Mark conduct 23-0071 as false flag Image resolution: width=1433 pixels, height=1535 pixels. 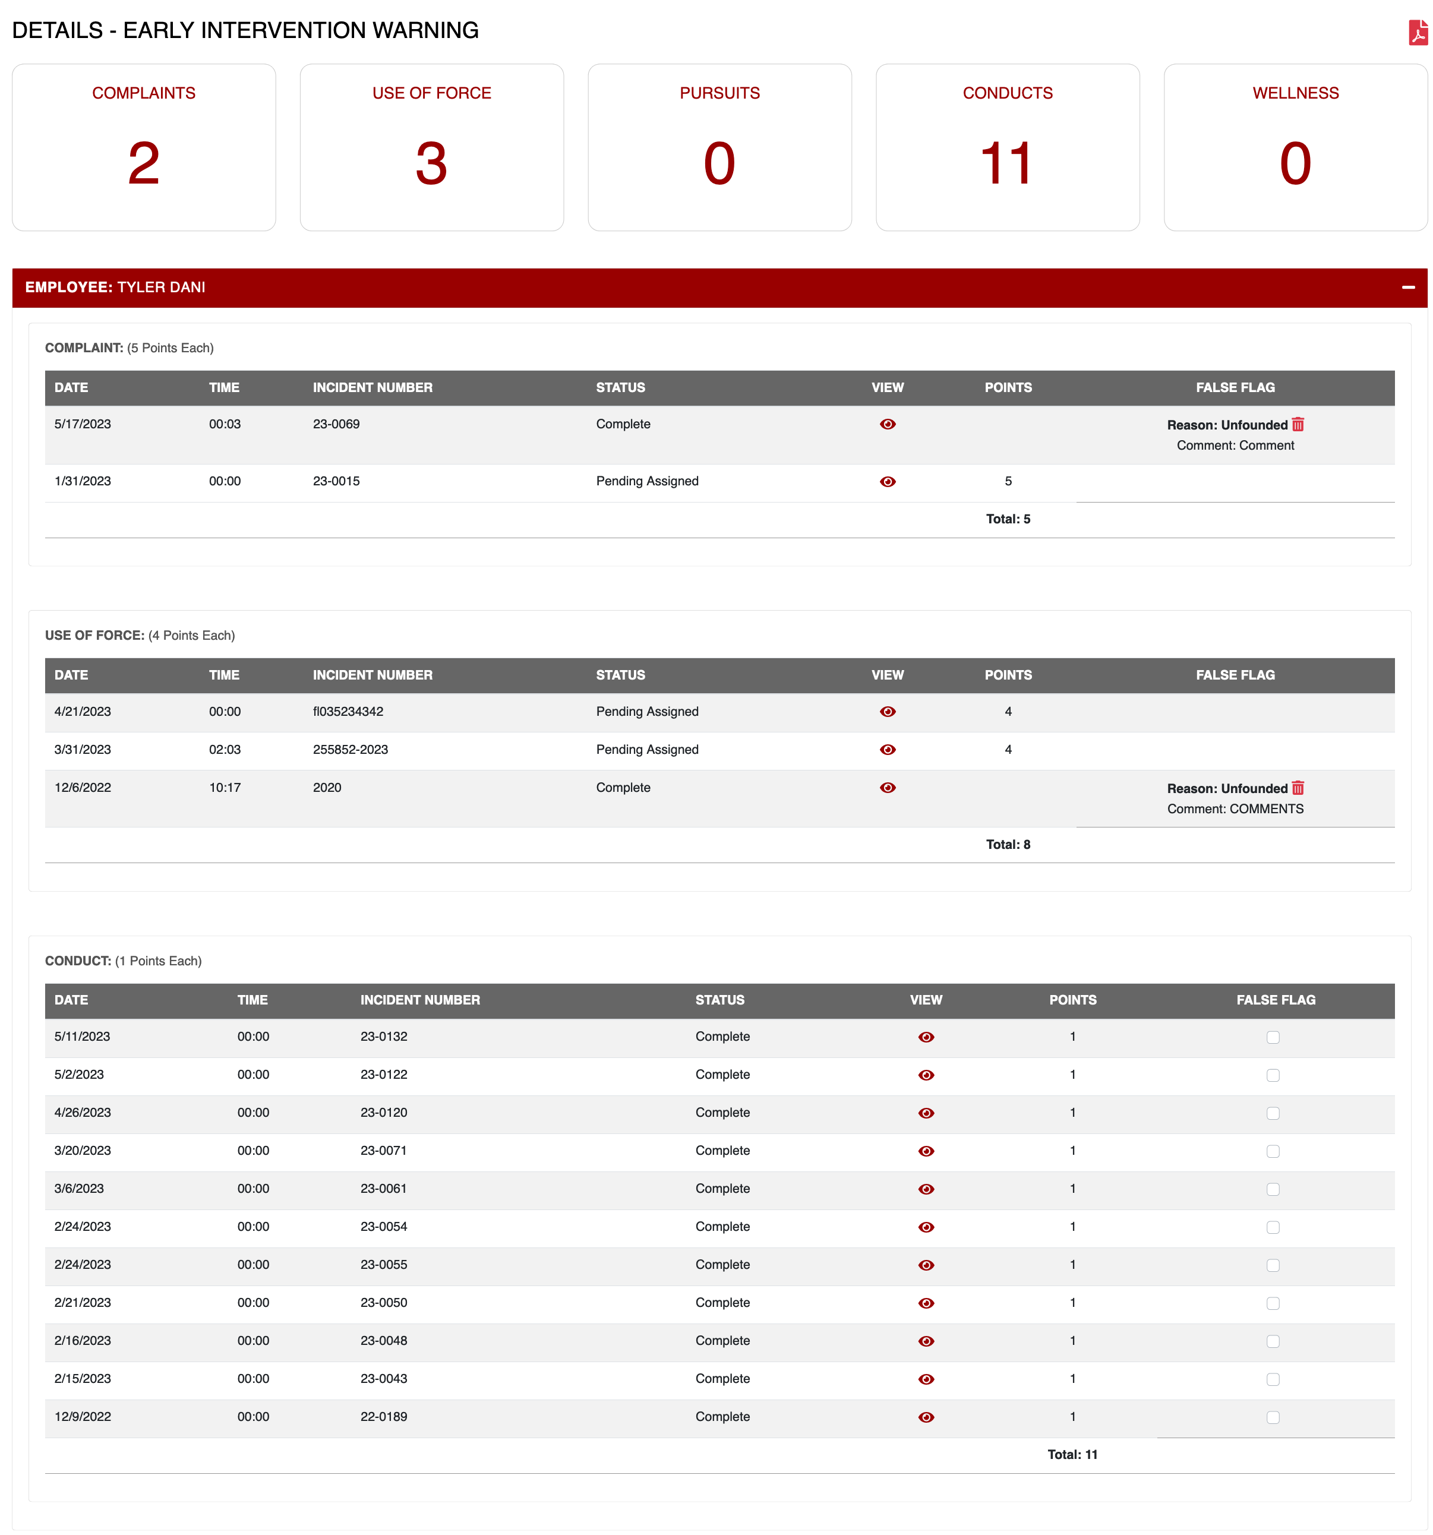click(1273, 1151)
